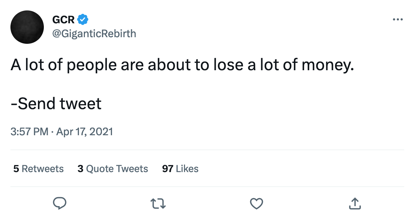Click the GCR display name

pos(63,20)
